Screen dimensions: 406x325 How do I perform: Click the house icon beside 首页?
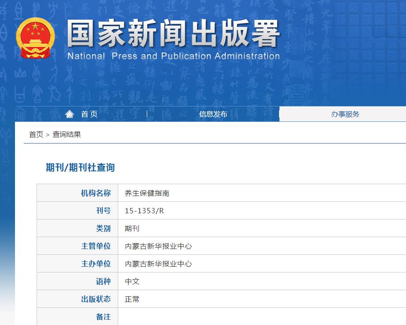(69, 113)
